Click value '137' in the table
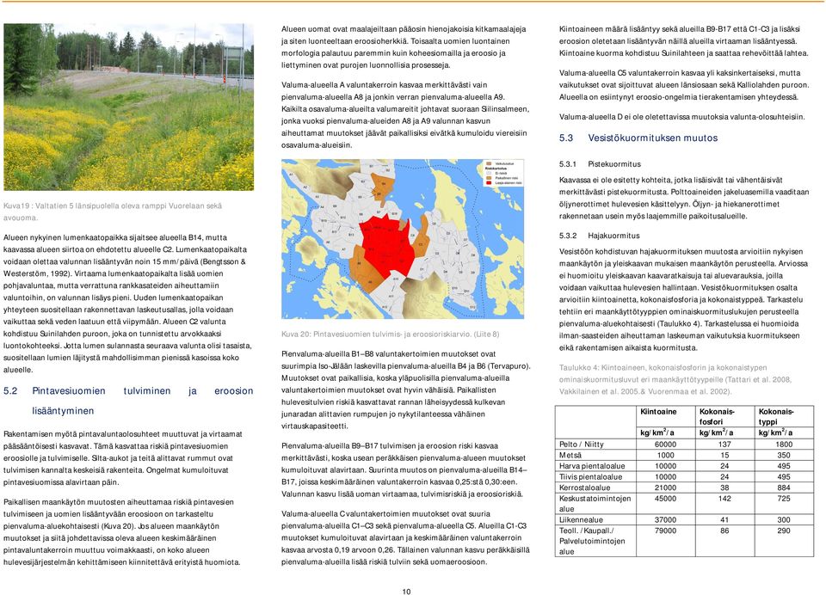 [x=724, y=445]
